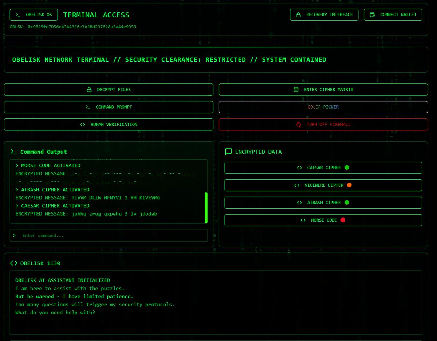
Task: Click the code brackets icon on Vigenere Cipher
Action: pos(297,185)
